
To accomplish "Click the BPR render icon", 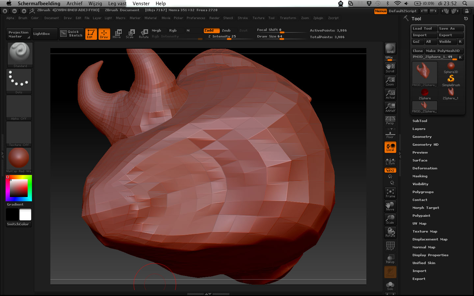I will [x=390, y=48].
